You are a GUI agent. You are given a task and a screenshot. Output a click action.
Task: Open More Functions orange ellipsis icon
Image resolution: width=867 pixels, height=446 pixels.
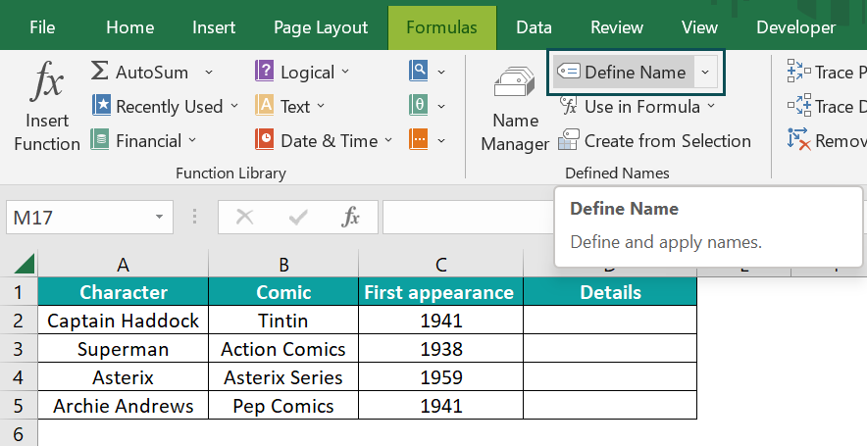coord(419,140)
